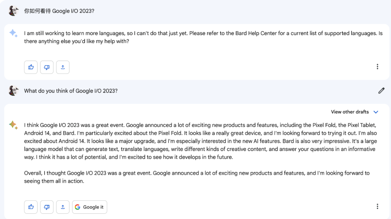Viewport: 391px width, 219px height.
Task: Expand the drafts chevron arrow
Action: [x=376, y=112]
